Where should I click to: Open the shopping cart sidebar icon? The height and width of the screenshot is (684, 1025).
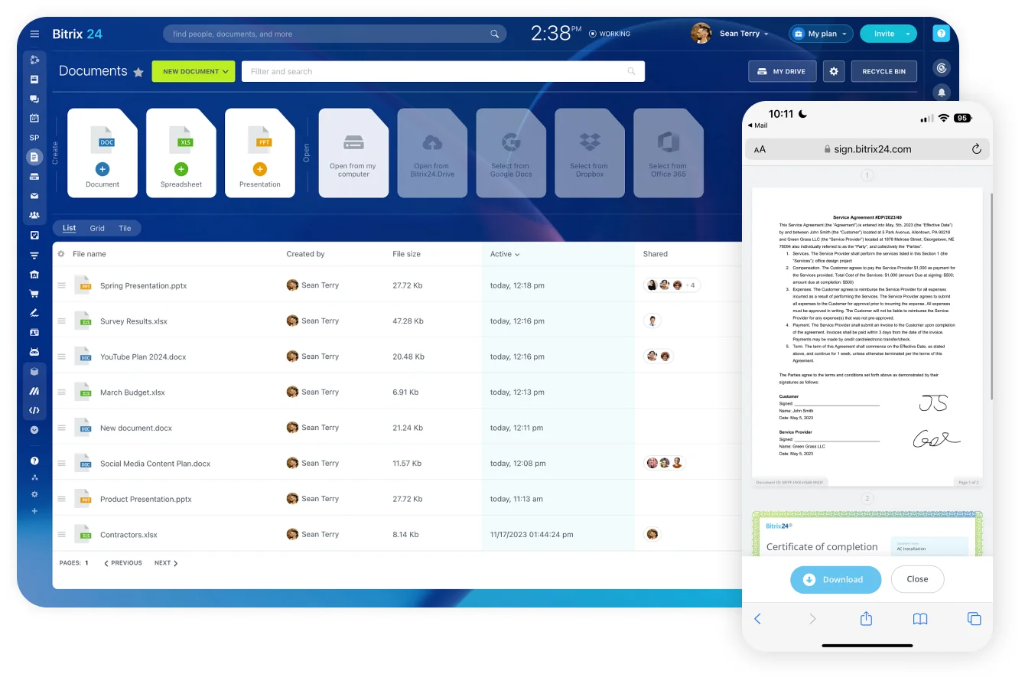pos(34,294)
